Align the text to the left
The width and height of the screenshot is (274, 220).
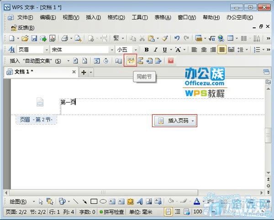click(x=194, y=50)
